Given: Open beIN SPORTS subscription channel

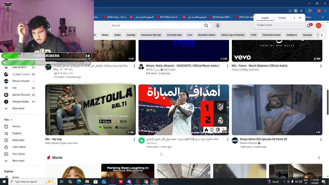Looking at the screenshot, I should tap(19, 67).
